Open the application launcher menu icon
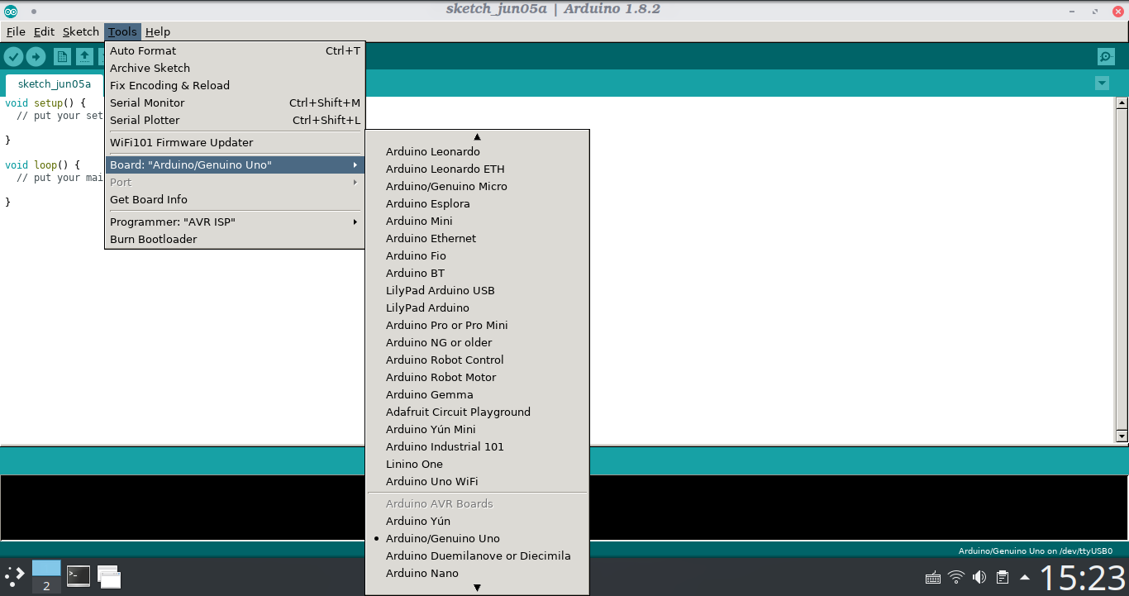The width and height of the screenshot is (1129, 596). 15,576
